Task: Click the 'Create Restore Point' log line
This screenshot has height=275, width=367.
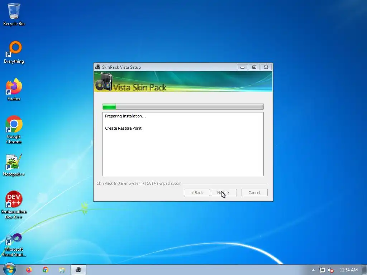Action: coord(123,128)
